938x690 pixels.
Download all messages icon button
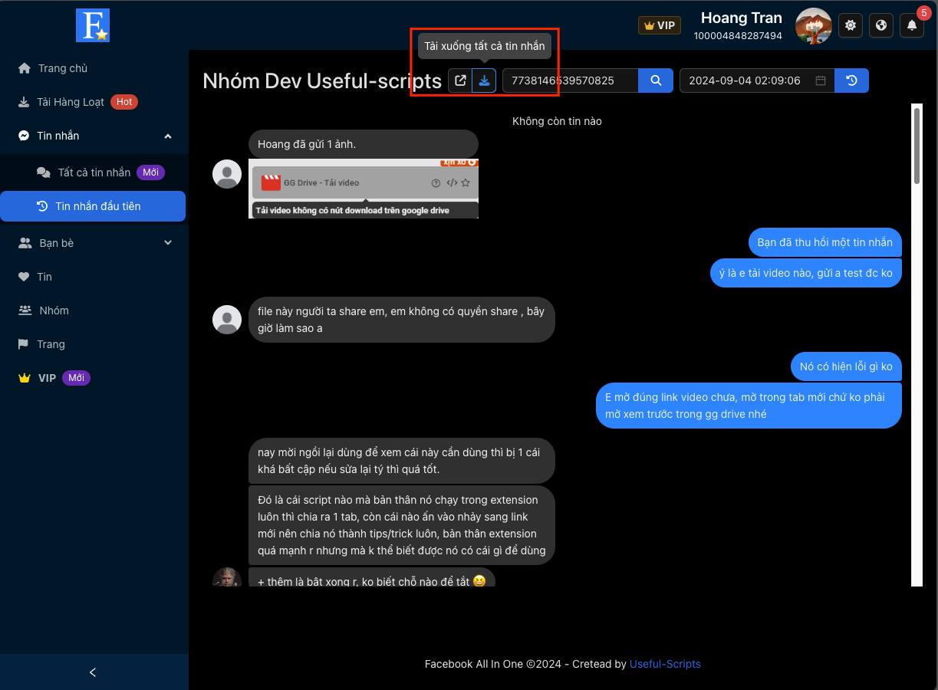click(484, 80)
